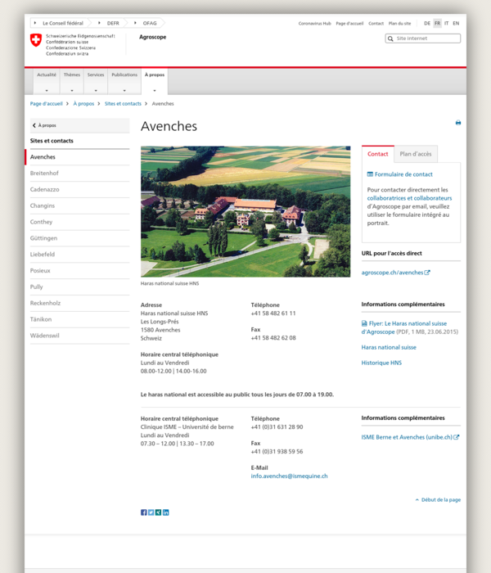
Task: Open the À propos navigation menu
Action: pos(154,82)
